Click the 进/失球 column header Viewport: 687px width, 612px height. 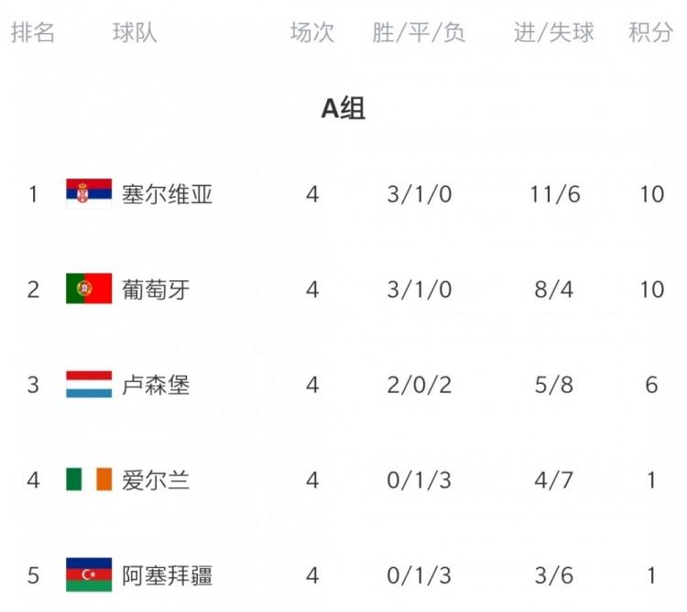click(554, 33)
